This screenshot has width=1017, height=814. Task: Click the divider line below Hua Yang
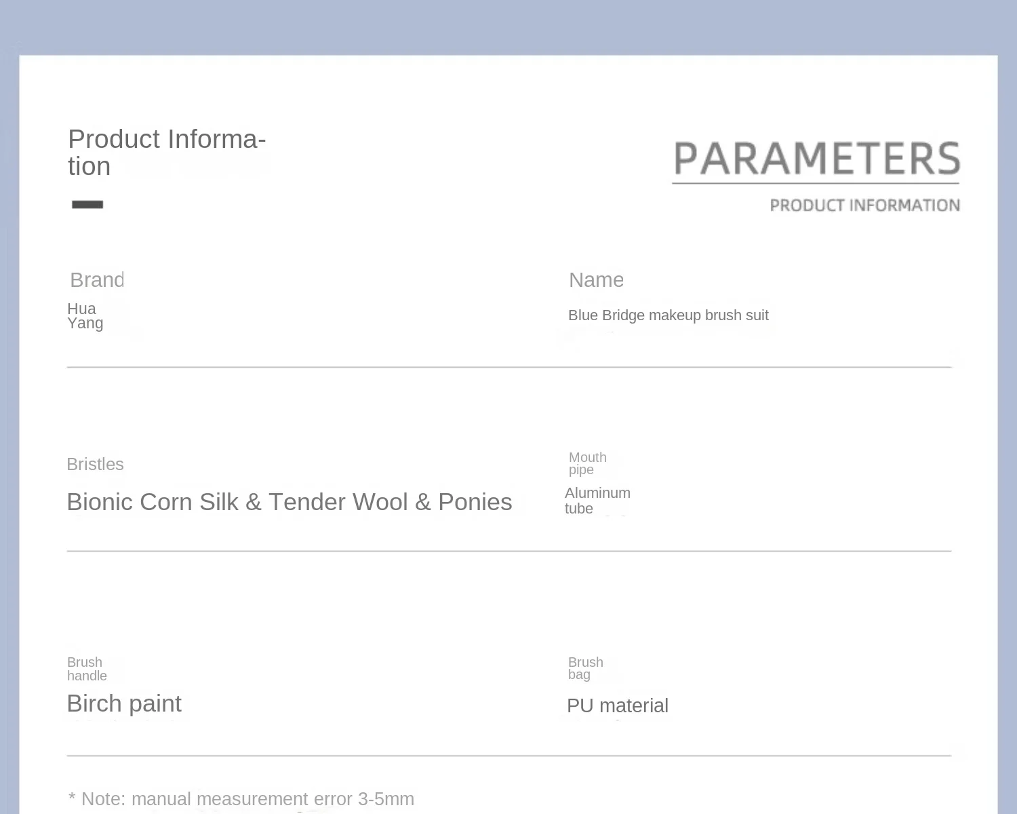[x=509, y=367]
